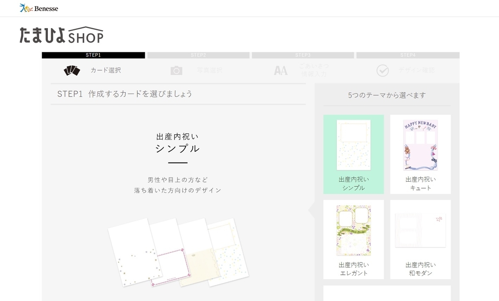
Task: Click the AA text-input icon in STEP3
Action: click(281, 70)
